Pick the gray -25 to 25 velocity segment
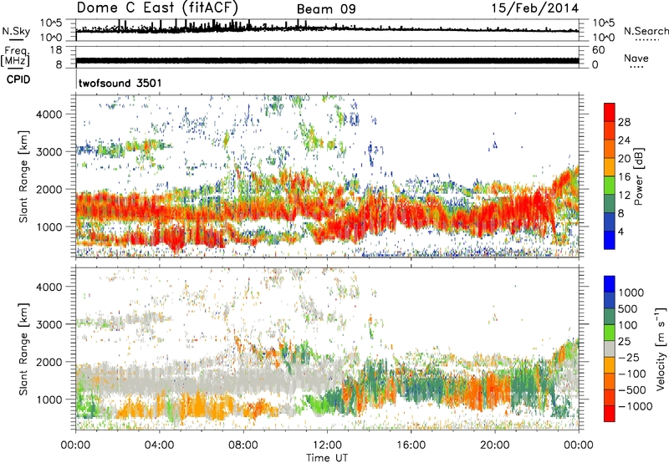Image resolution: width=669 pixels, height=463 pixels. [610, 349]
